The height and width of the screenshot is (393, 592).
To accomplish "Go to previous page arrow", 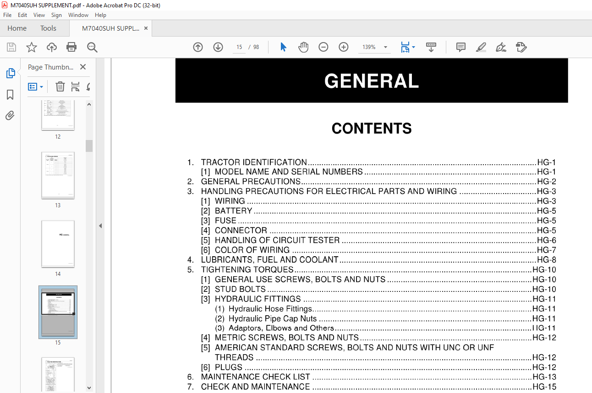I will (x=198, y=47).
